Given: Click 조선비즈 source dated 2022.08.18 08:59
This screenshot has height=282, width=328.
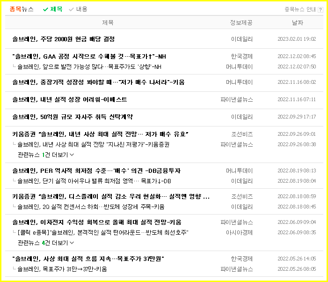Looking at the screenshot, I should coord(242,197).
